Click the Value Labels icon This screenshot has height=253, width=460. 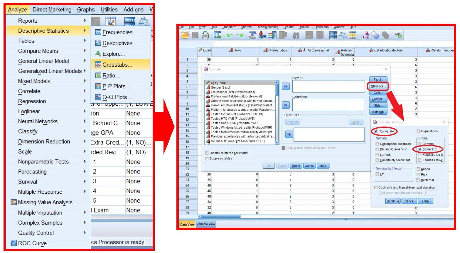point(365,35)
